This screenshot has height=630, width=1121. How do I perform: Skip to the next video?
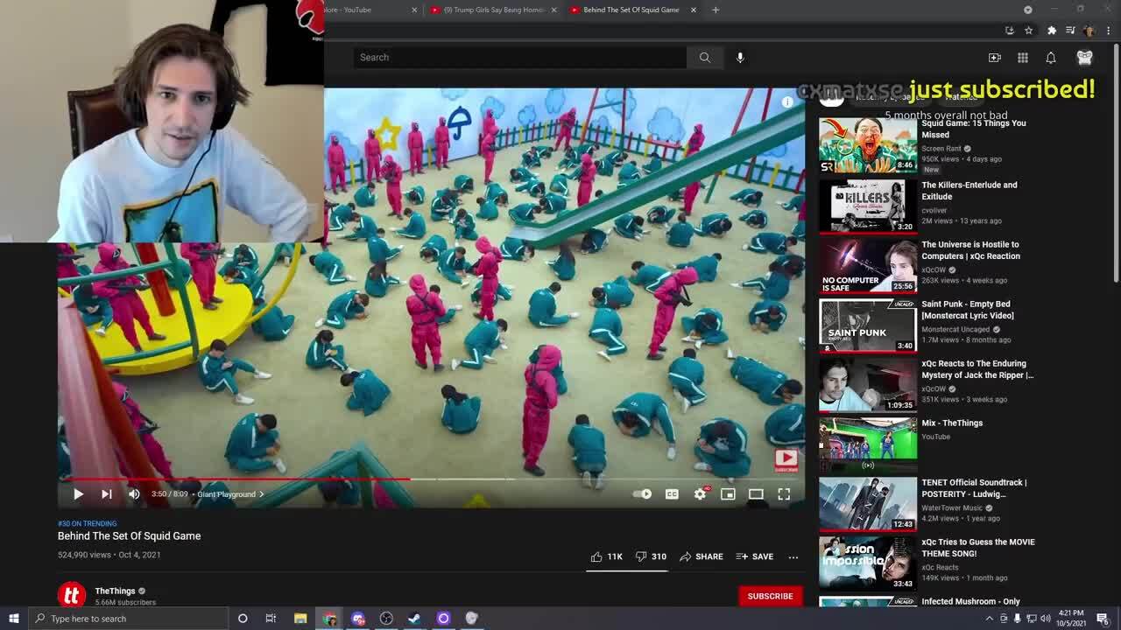pos(106,494)
